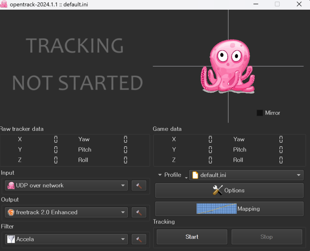This screenshot has width=310, height=251.
Task: Open the freetrack 2.0 Enhanced Output dropdown
Action: coord(66,212)
